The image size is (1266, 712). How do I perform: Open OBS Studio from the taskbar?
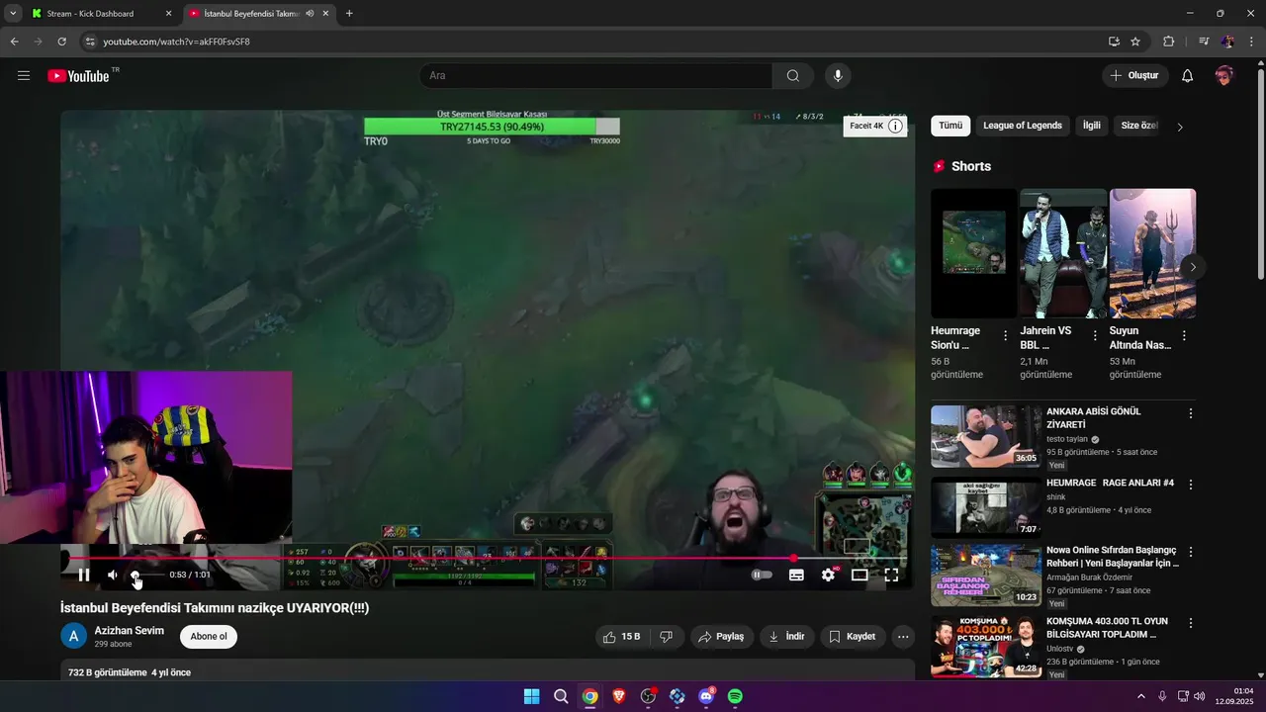648,696
